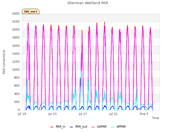Click the blue PAR_out legend swatch
The image size is (176, 132).
point(71,127)
